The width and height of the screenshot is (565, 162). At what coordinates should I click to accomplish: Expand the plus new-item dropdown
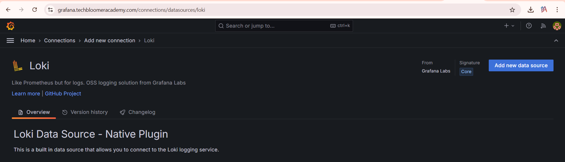tap(509, 26)
